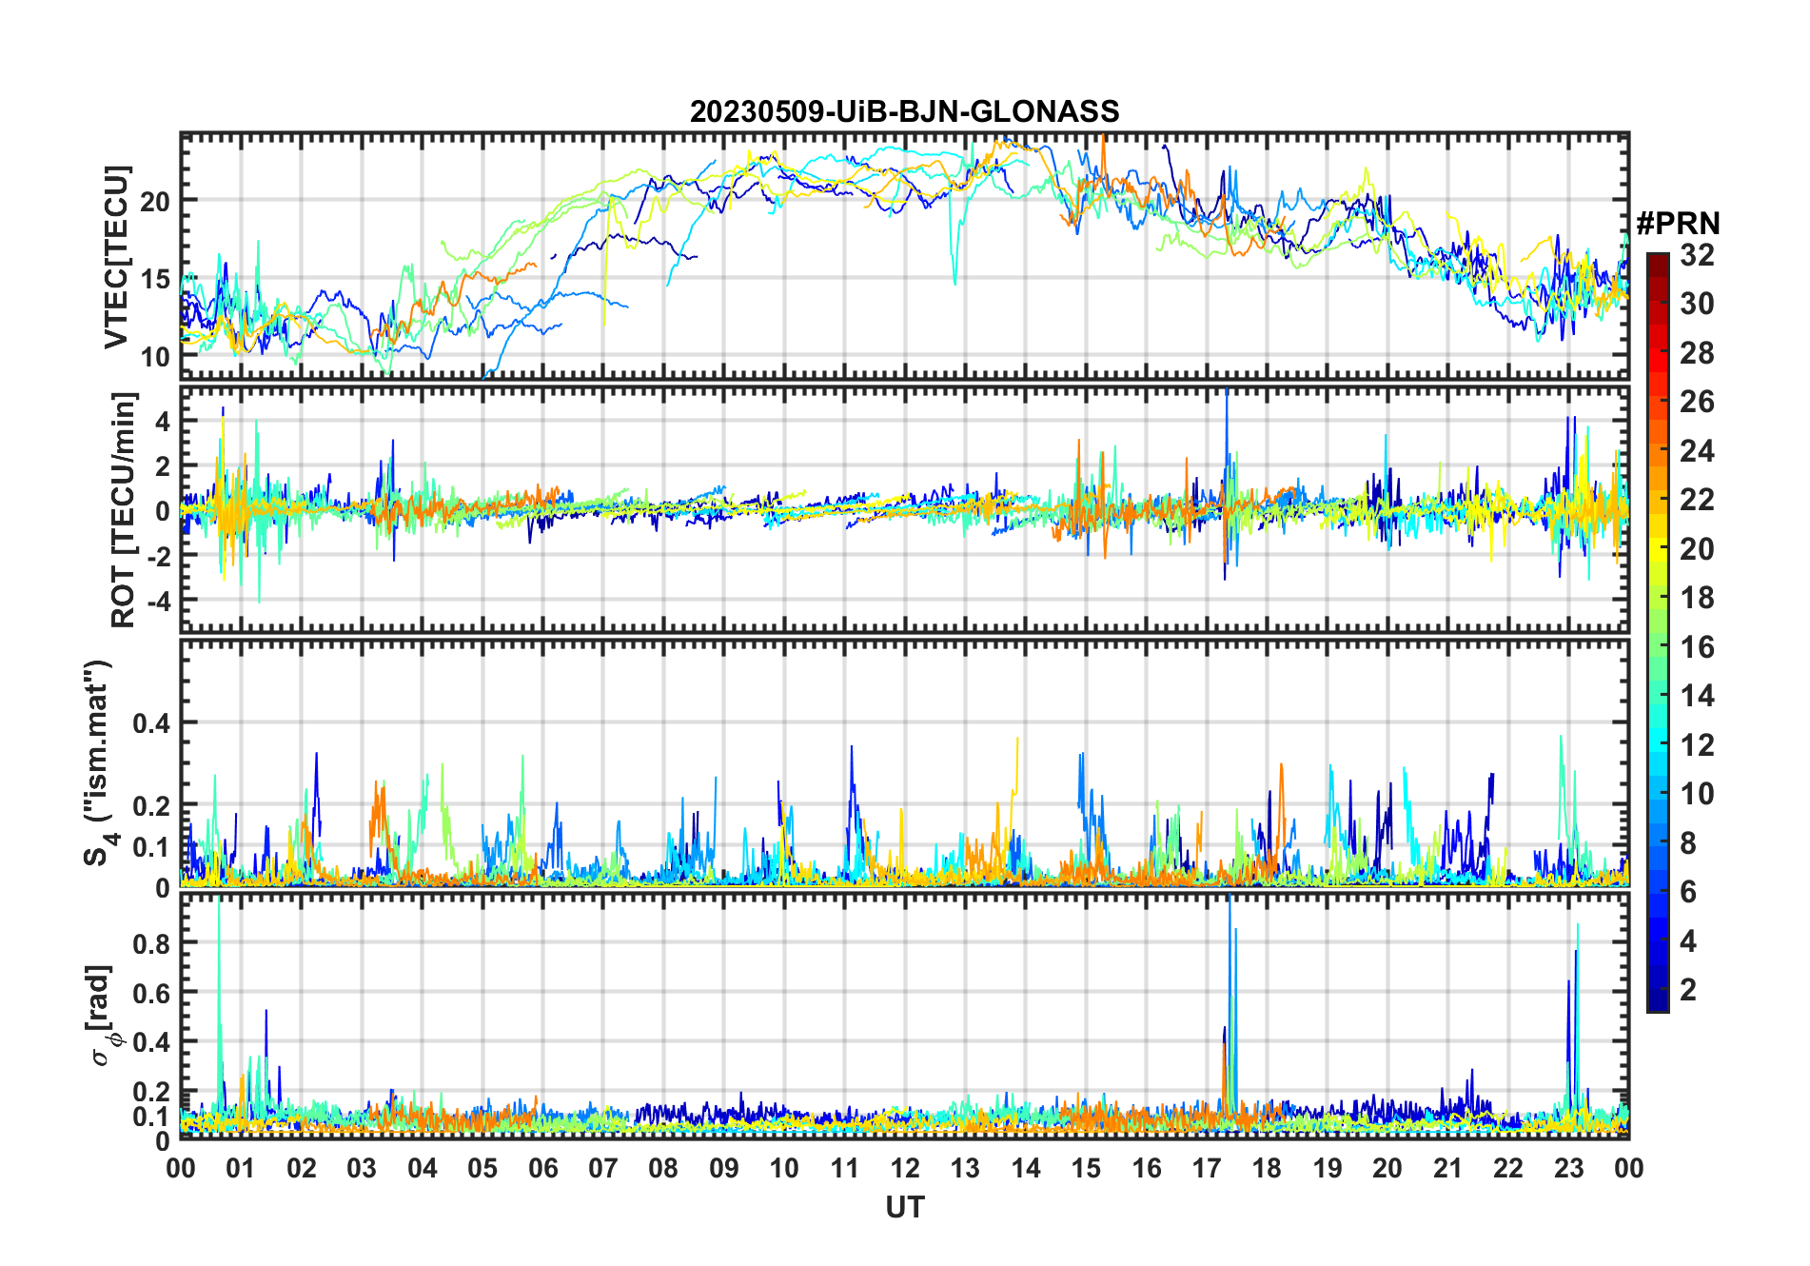Click the VTEC[TECU] y-axis label
Screen dimensions: 1810x1266
point(117,257)
